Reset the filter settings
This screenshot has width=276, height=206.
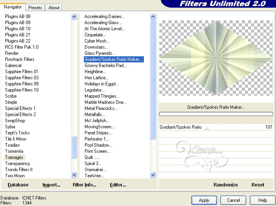pyautogui.click(x=258, y=185)
